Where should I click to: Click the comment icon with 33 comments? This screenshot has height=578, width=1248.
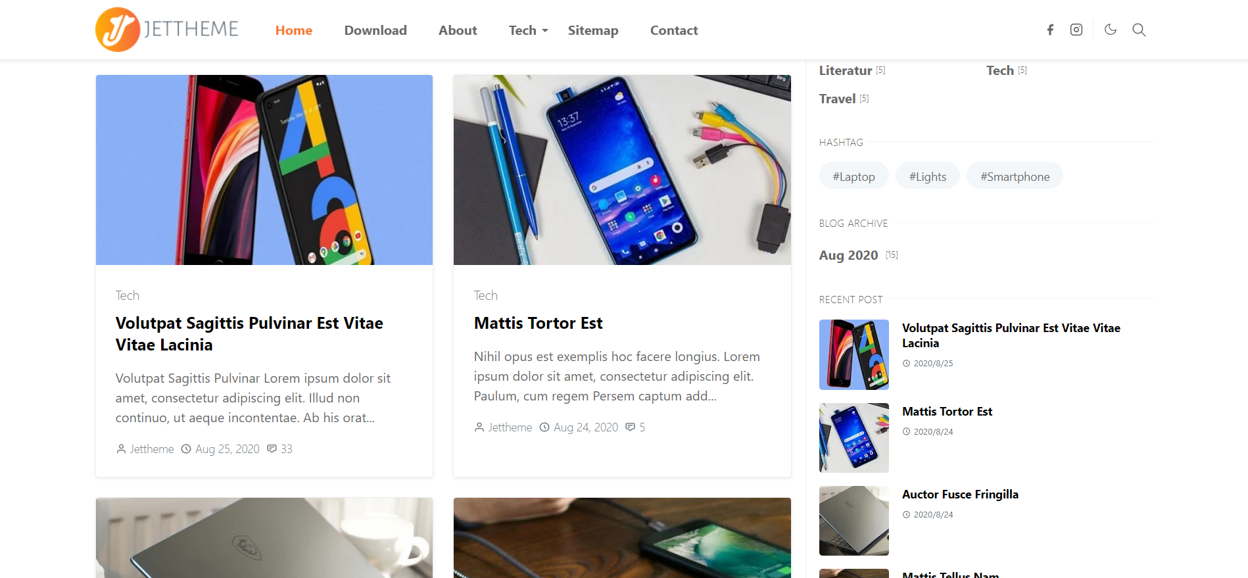[x=272, y=449]
